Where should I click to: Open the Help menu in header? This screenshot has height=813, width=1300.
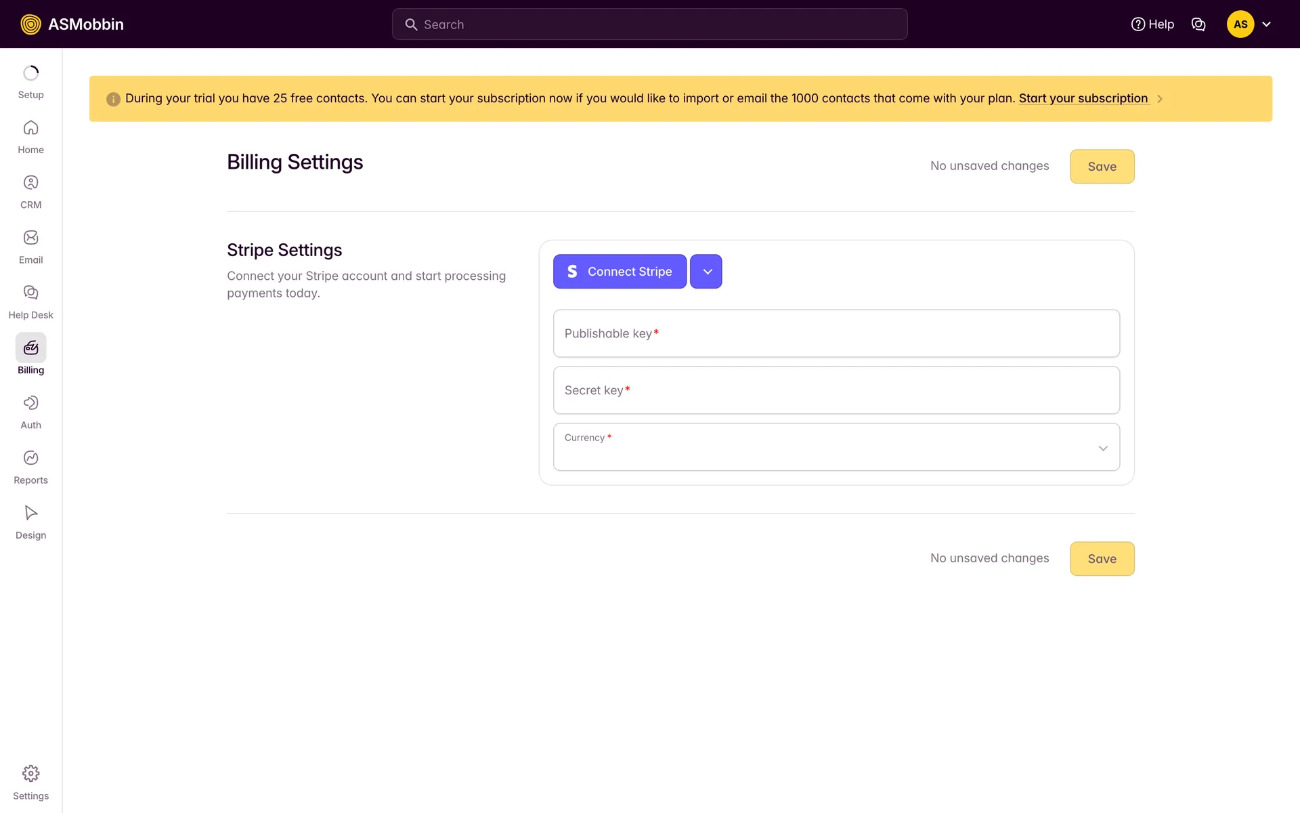pos(1152,24)
